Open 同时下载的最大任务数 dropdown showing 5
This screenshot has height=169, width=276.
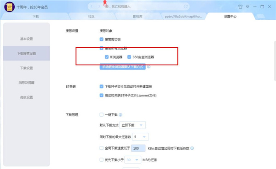(140, 137)
